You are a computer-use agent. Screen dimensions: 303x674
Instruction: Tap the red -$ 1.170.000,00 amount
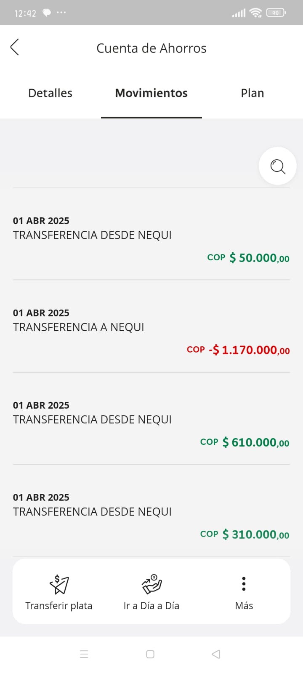249,350
